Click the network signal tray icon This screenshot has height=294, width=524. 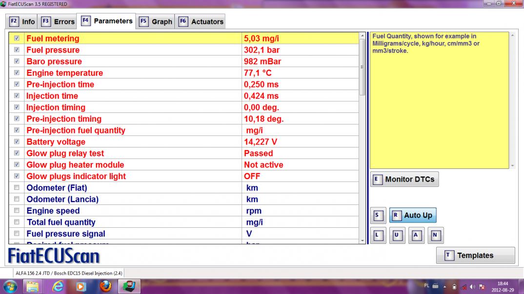(x=463, y=287)
